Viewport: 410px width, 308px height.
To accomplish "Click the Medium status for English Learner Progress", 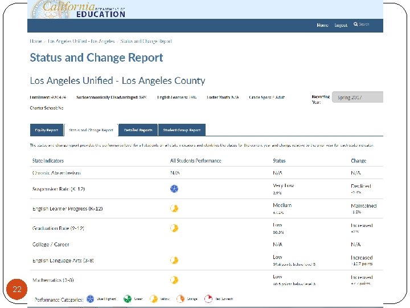I will 282,205.
